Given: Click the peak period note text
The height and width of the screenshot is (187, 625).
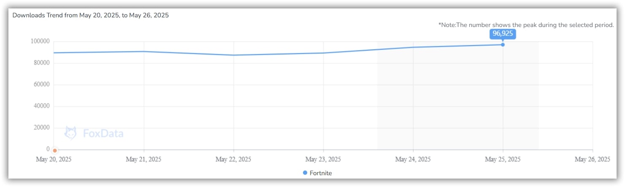Looking at the screenshot, I should tap(526, 25).
